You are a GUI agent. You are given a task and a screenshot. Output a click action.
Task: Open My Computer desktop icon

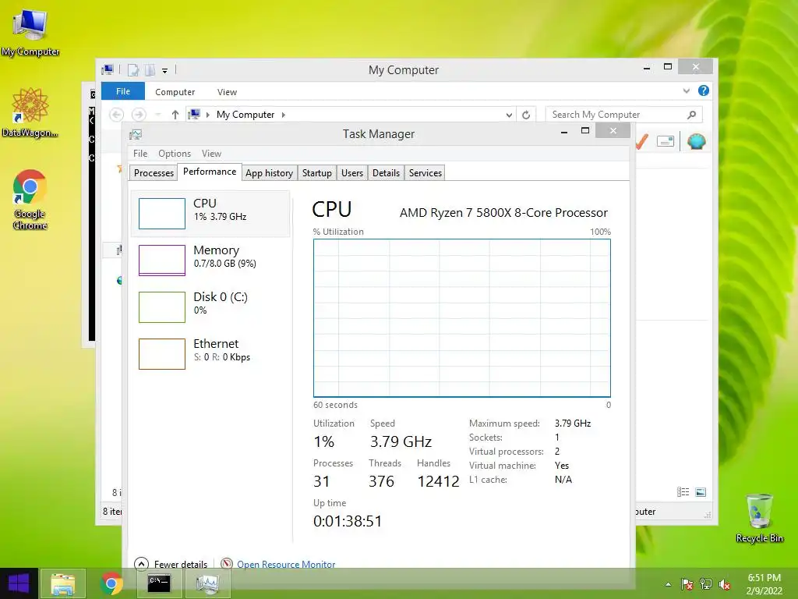click(x=30, y=31)
